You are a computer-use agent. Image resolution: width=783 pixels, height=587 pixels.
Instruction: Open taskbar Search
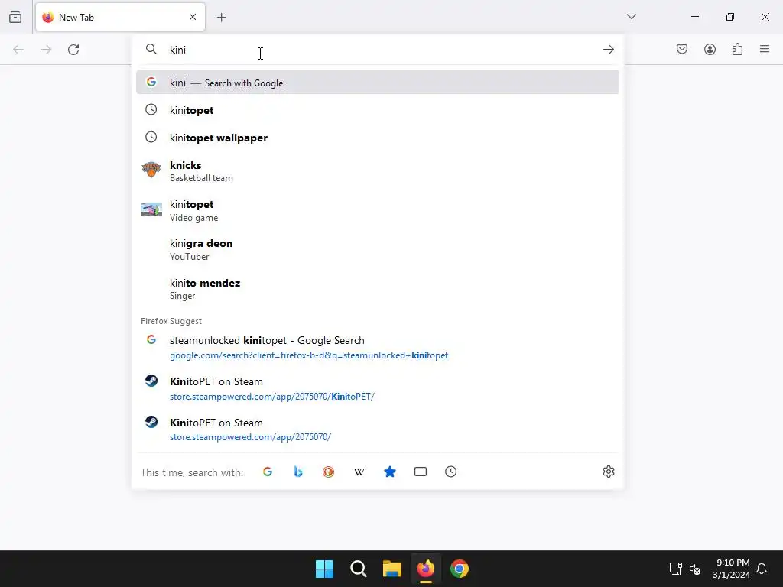coord(359,569)
